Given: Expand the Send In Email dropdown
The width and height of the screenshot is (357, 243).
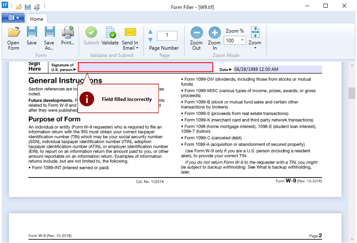Looking at the screenshot, I should 130,45.
